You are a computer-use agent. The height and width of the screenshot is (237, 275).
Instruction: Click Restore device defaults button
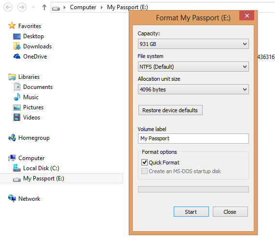coord(170,110)
